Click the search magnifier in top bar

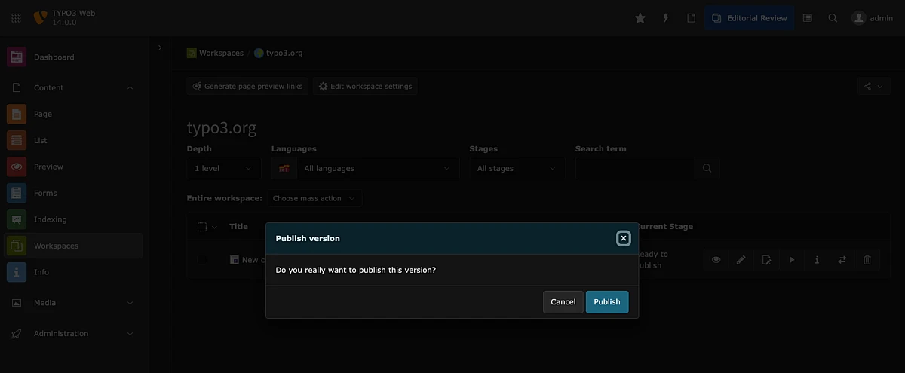tap(833, 18)
